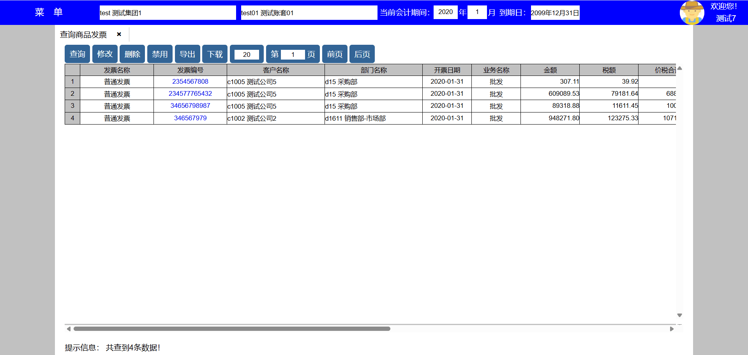Image resolution: width=748 pixels, height=355 pixels.
Task: Switch to the 查询商品发票 tab
Action: pos(83,35)
